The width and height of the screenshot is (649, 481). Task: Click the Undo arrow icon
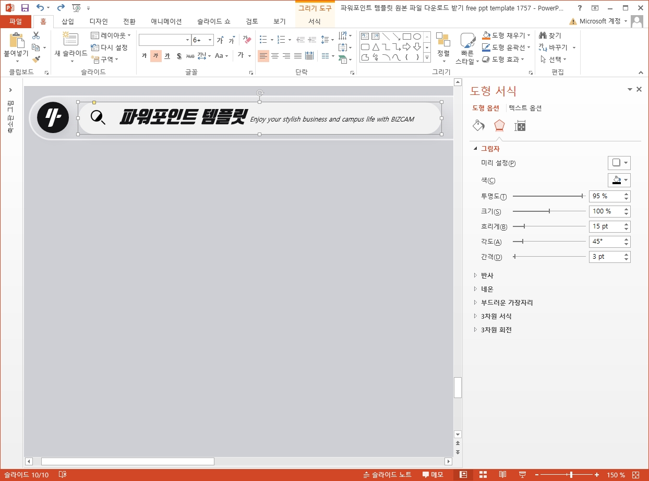click(x=40, y=8)
